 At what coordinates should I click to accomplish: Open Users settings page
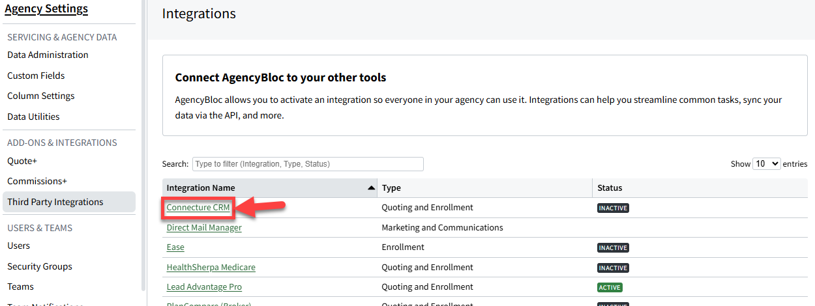point(18,245)
